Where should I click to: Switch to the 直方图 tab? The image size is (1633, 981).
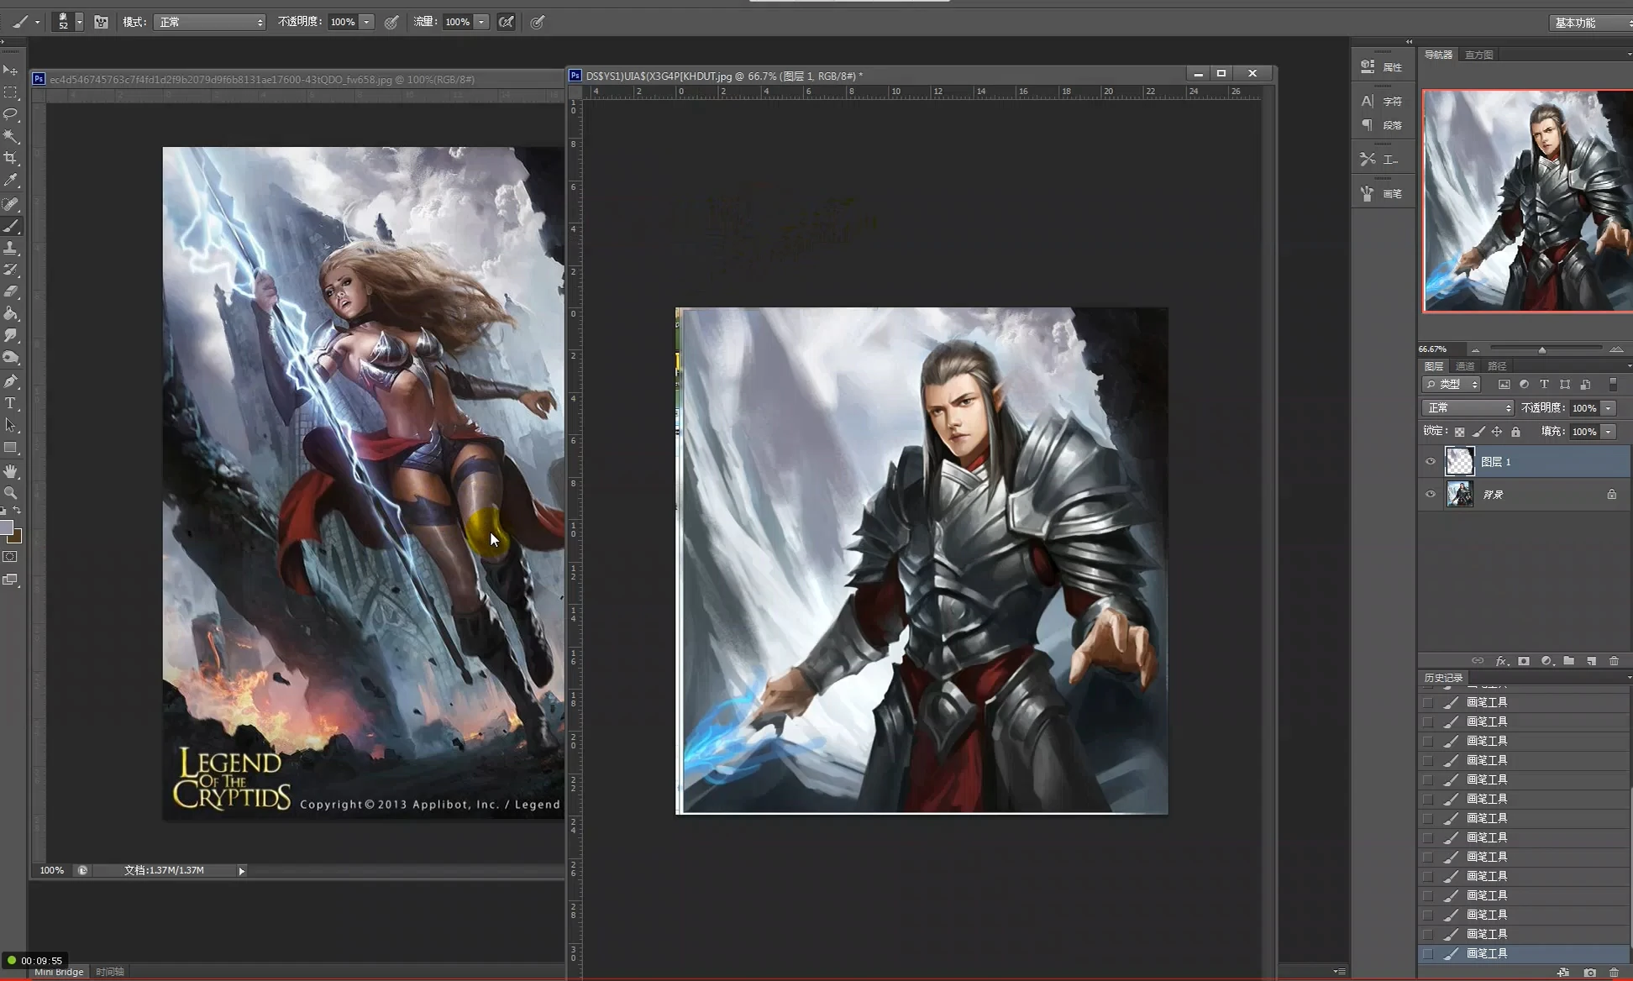point(1478,55)
